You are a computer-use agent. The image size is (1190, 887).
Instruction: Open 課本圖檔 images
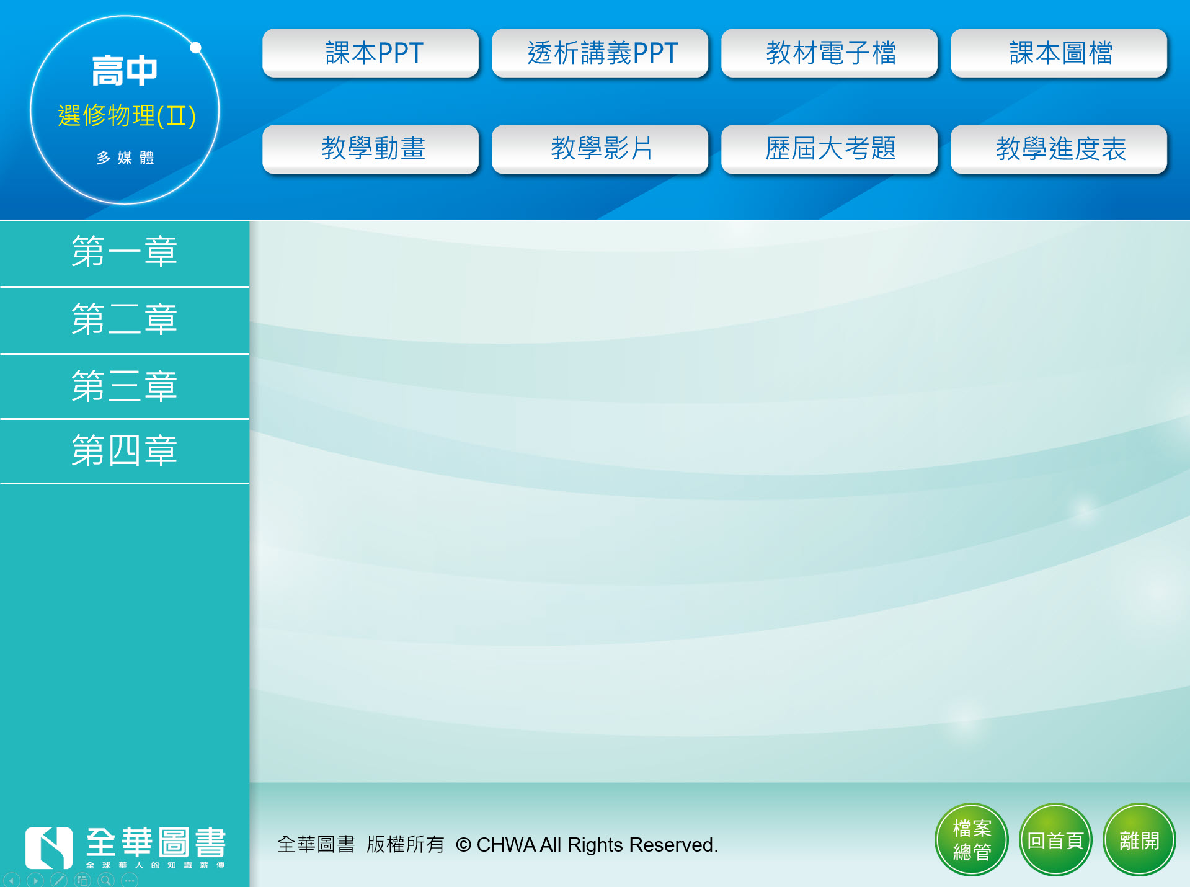coord(1059,53)
